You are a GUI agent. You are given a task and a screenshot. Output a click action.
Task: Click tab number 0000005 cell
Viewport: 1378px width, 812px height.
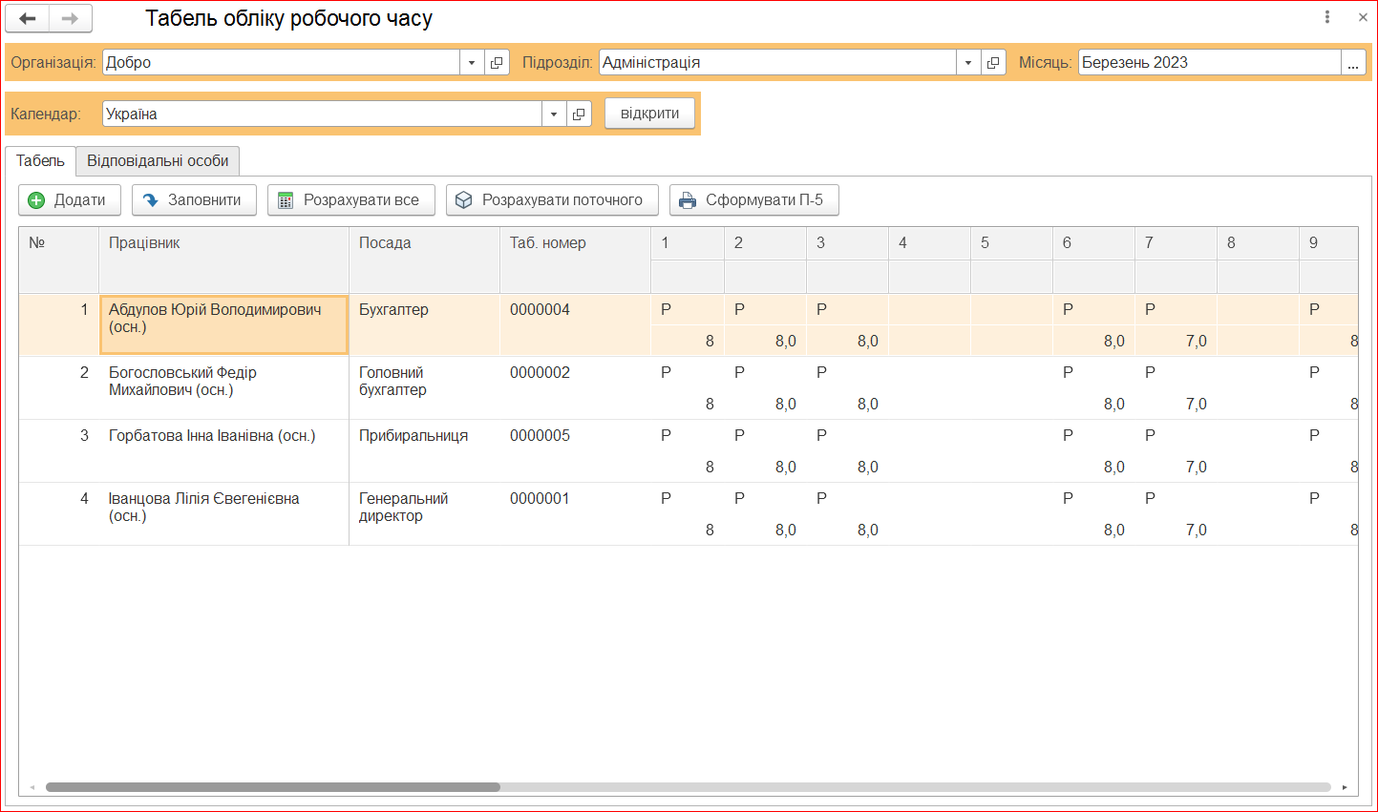[x=575, y=450]
